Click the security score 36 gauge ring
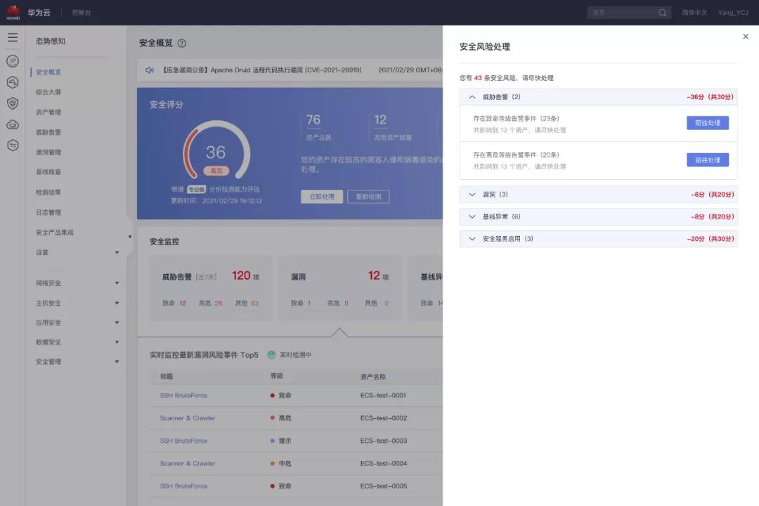Screen dimensions: 759x506 click(x=217, y=151)
